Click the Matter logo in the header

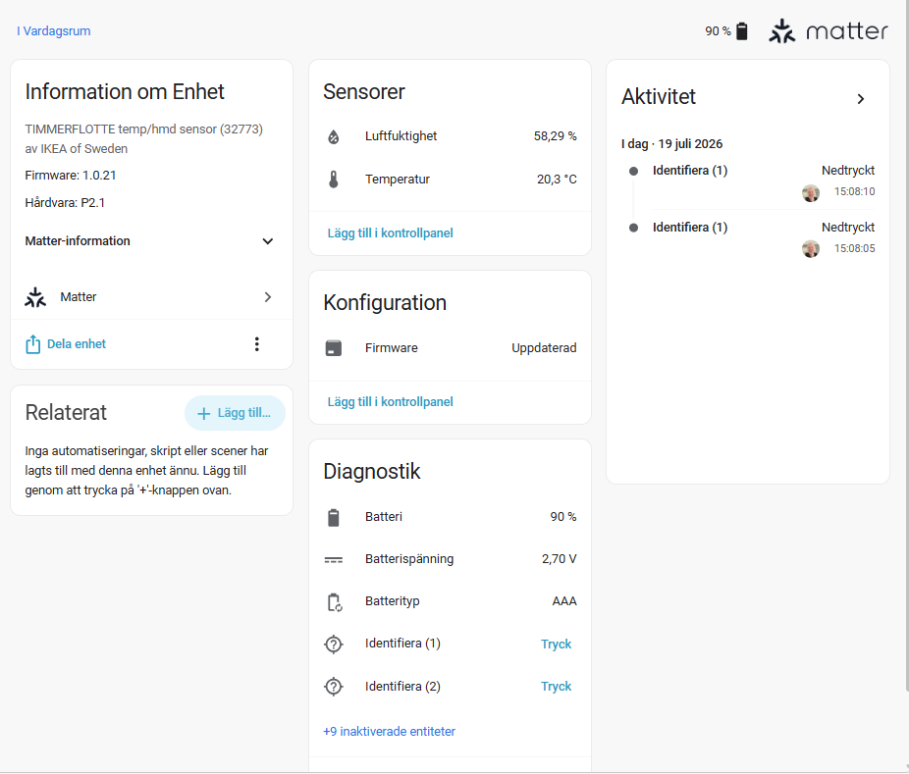[x=828, y=31]
